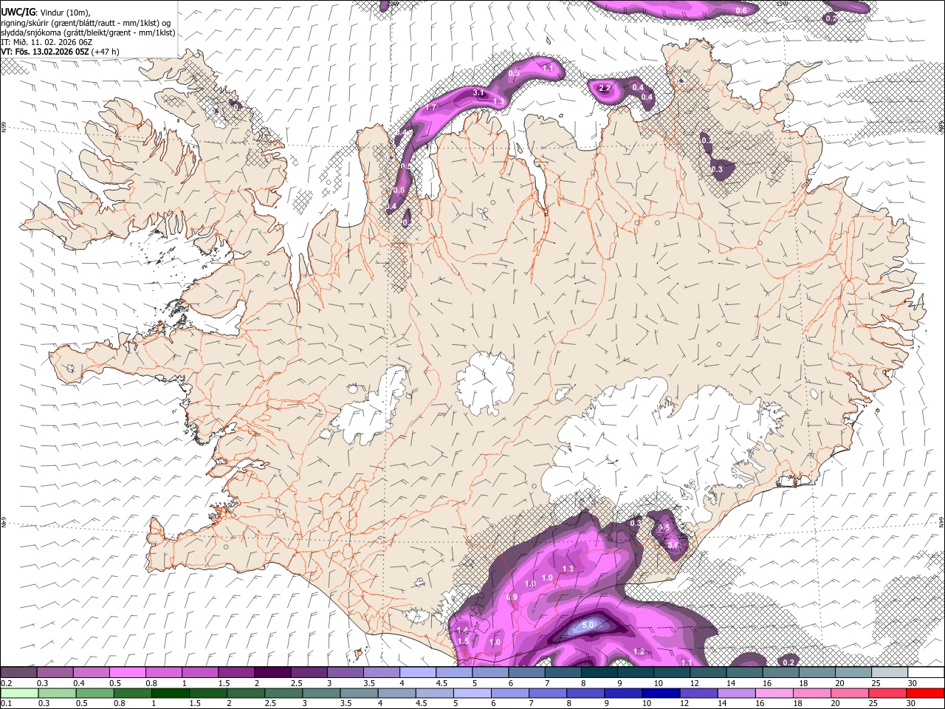Viewport: 945px width, 709px height.
Task: Click the '25' label under the lower legend row
Action: (x=873, y=704)
